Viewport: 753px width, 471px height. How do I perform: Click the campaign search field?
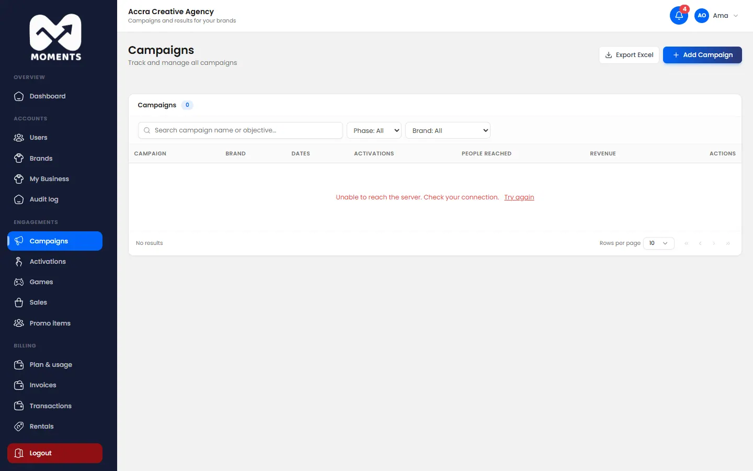[241, 130]
